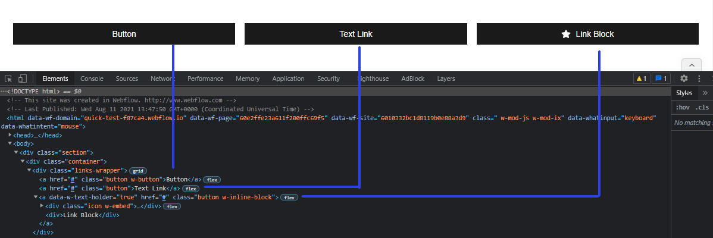Click the black Button button
The height and width of the screenshot is (238, 713).
click(x=124, y=34)
